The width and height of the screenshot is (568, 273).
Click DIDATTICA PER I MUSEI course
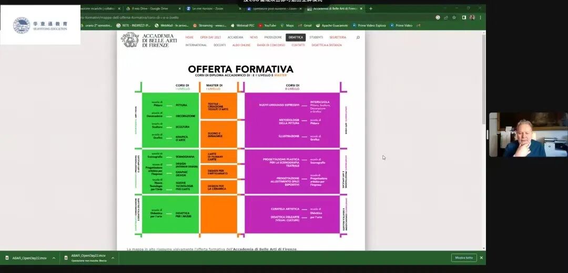[x=184, y=215]
